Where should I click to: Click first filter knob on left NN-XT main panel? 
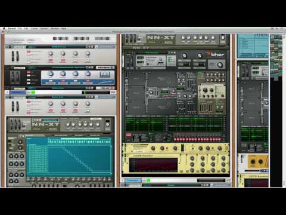tap(68, 125)
